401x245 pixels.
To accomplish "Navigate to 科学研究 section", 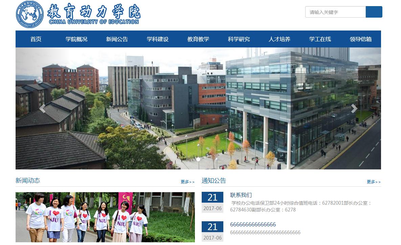I will tap(239, 39).
